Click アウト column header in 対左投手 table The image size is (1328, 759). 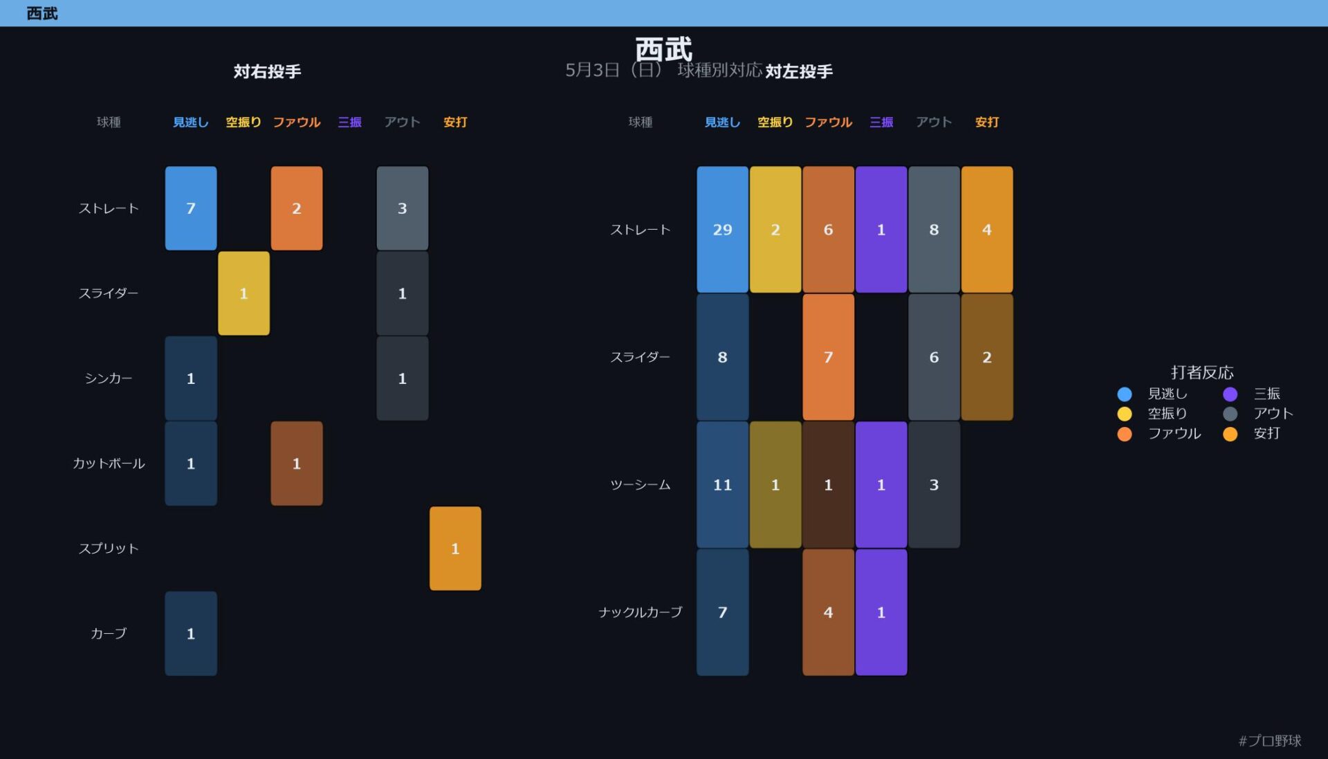tap(934, 122)
